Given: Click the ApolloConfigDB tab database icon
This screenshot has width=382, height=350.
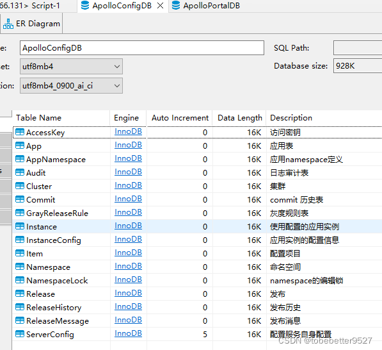Looking at the screenshot, I should (x=85, y=5).
